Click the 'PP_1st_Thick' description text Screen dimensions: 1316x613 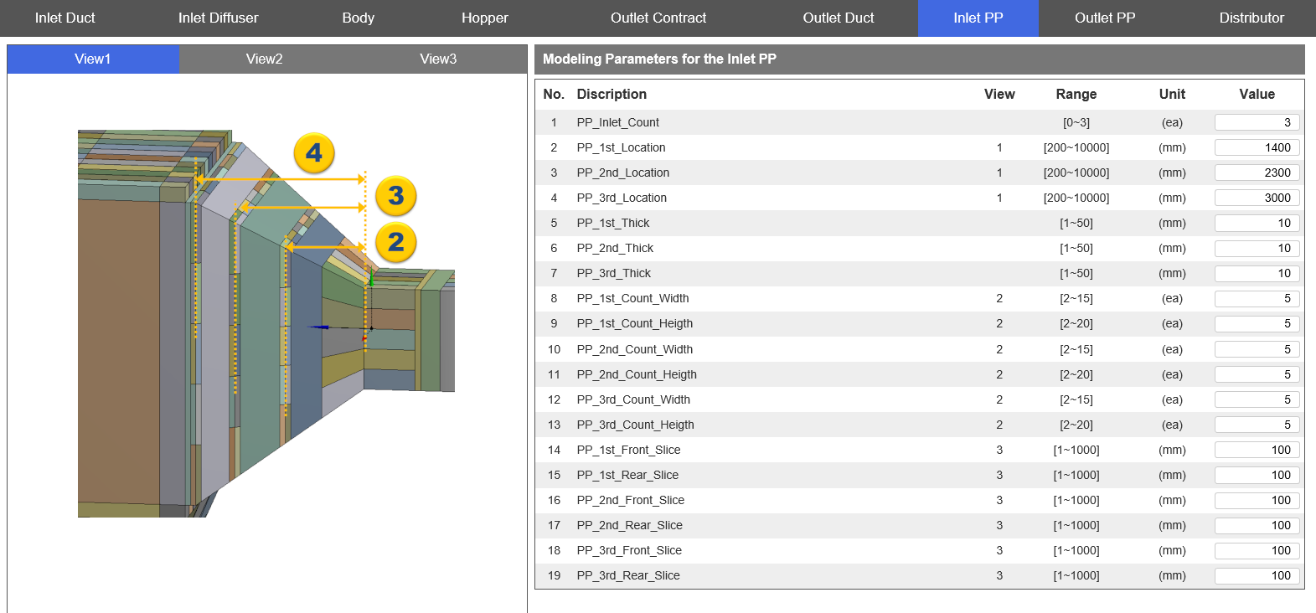point(613,223)
